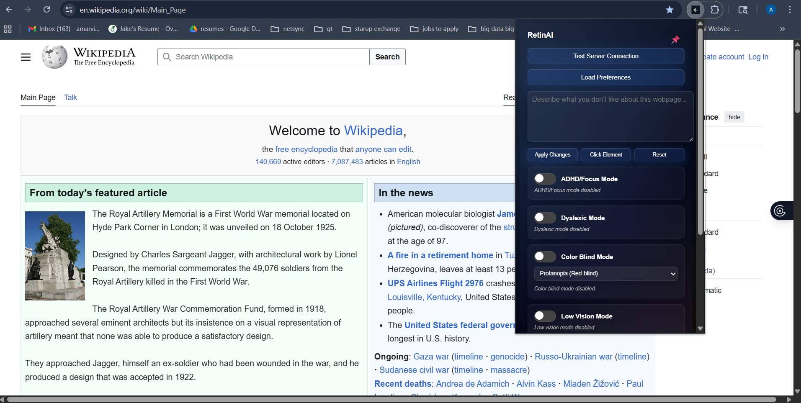Open the anyone can edit link
Viewport: 801px width, 403px height.
(x=384, y=149)
